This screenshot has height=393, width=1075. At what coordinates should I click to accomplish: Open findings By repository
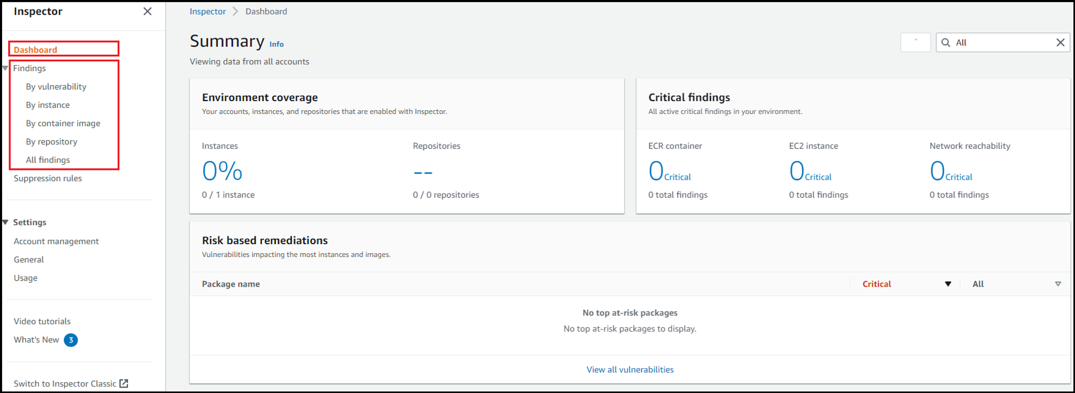(52, 141)
